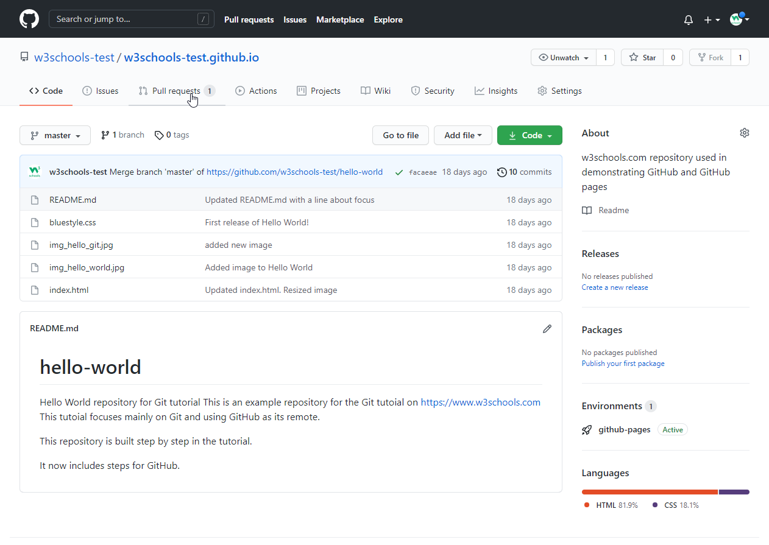769x545 pixels.
Task: Click the index.html file icon
Action: coord(35,290)
